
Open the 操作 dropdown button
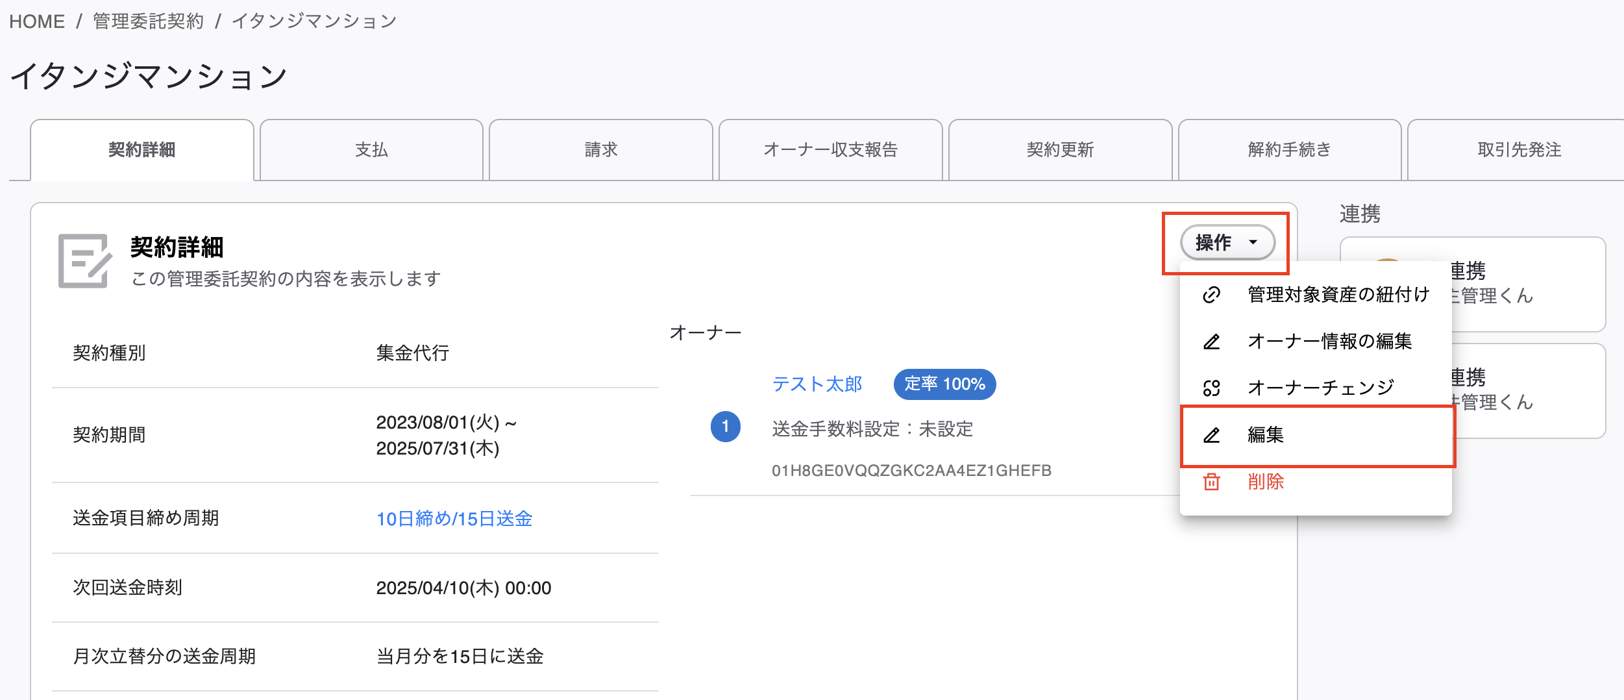[x=1227, y=242]
